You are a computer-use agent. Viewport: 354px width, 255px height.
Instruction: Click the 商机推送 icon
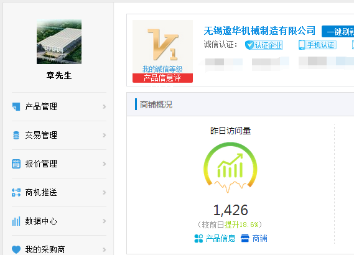tap(16, 192)
